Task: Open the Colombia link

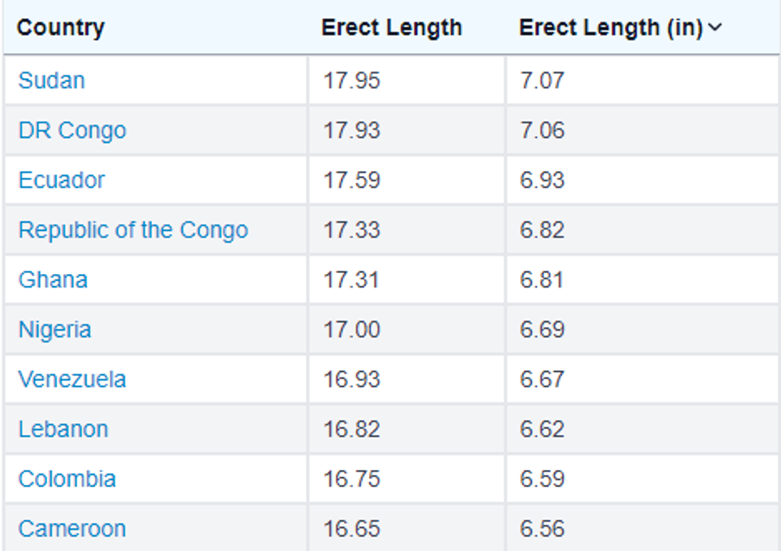Action: (x=67, y=479)
